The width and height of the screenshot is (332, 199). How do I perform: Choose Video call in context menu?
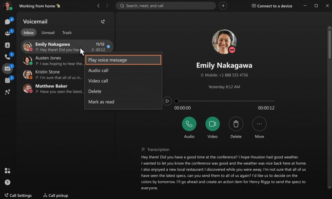click(98, 81)
